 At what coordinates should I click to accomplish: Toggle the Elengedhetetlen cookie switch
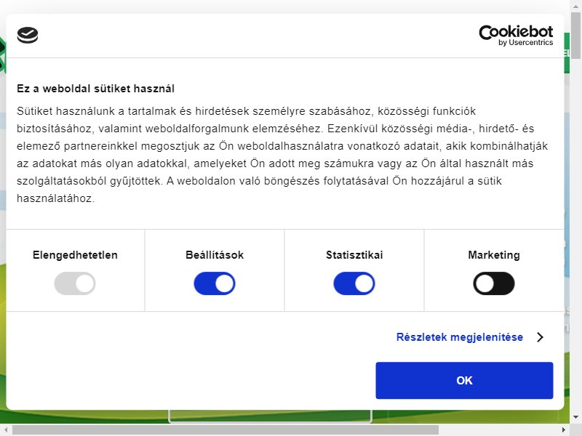pyautogui.click(x=75, y=283)
